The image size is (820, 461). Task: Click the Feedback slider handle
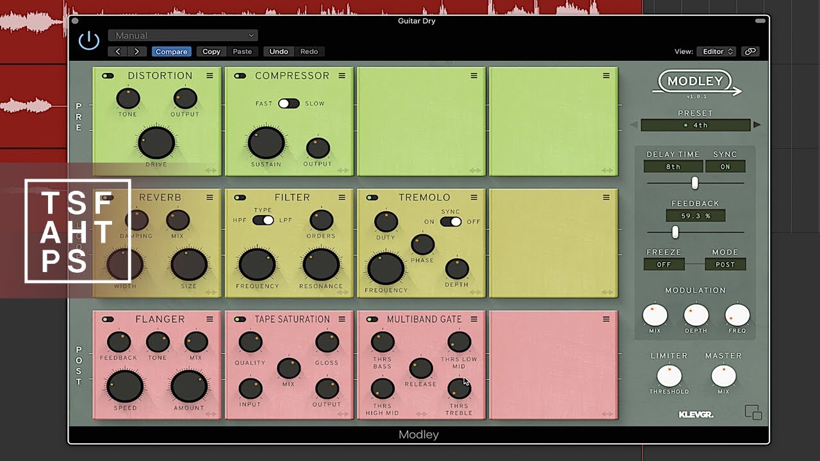pyautogui.click(x=675, y=232)
